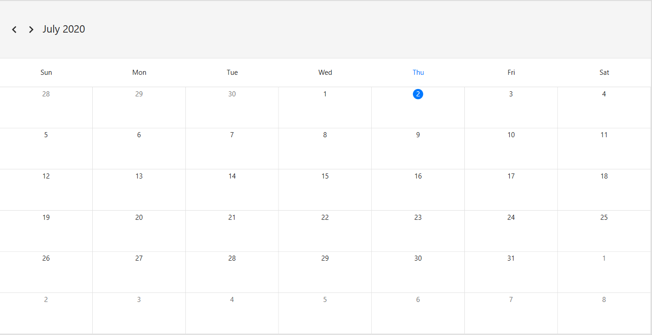Screen dimensions: 652x335
Task: Select Saturday July 18
Action: click(x=604, y=190)
